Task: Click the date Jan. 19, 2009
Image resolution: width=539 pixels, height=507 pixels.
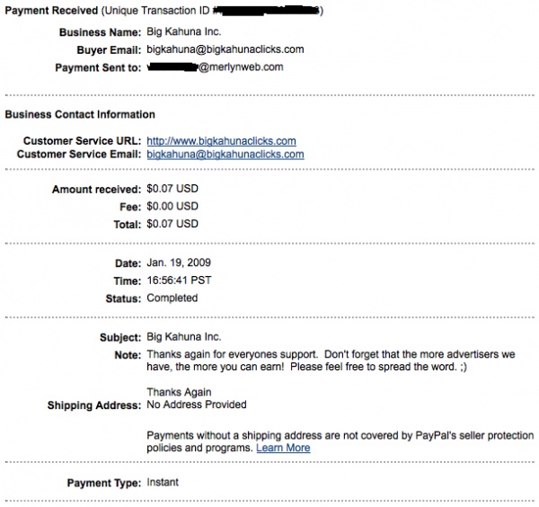Action: click(x=180, y=263)
